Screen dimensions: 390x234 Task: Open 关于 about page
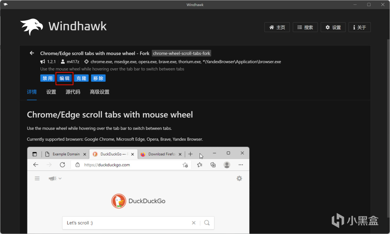coord(360,27)
